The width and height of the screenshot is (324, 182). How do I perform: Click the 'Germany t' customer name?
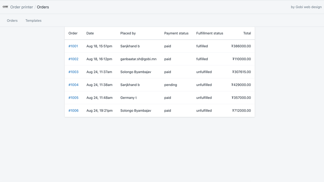129,98
